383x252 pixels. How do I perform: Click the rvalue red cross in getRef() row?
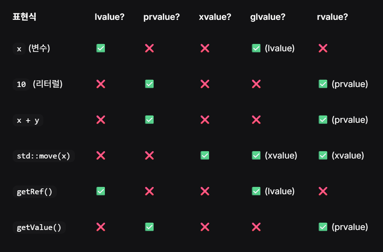point(323,191)
